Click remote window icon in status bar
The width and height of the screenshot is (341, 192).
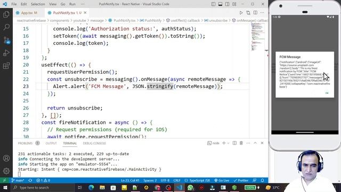point(4,180)
